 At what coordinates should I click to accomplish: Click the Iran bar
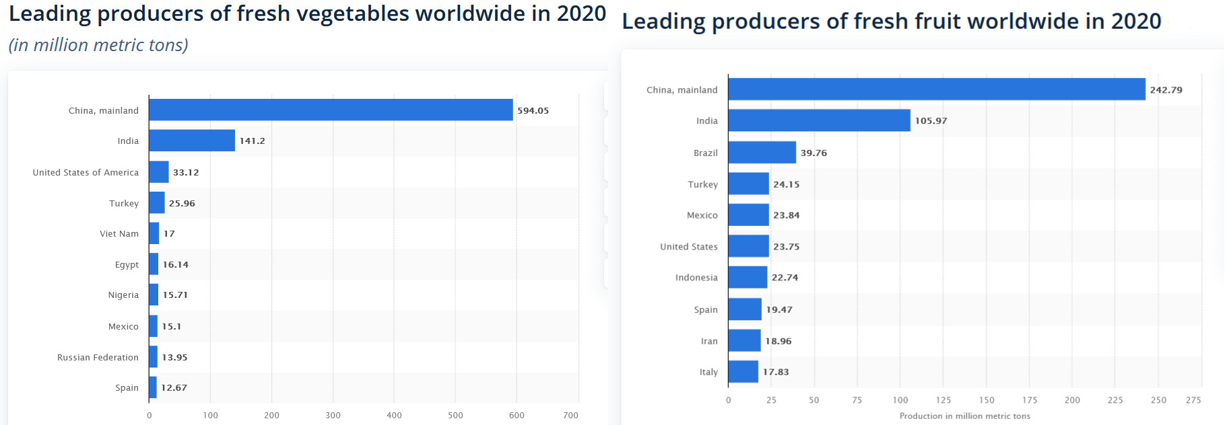coord(744,341)
